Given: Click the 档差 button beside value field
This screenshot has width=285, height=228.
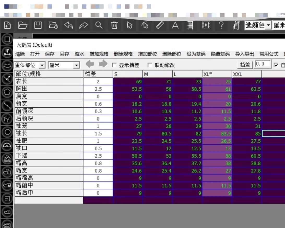Looking at the screenshot, I should point(245,65).
